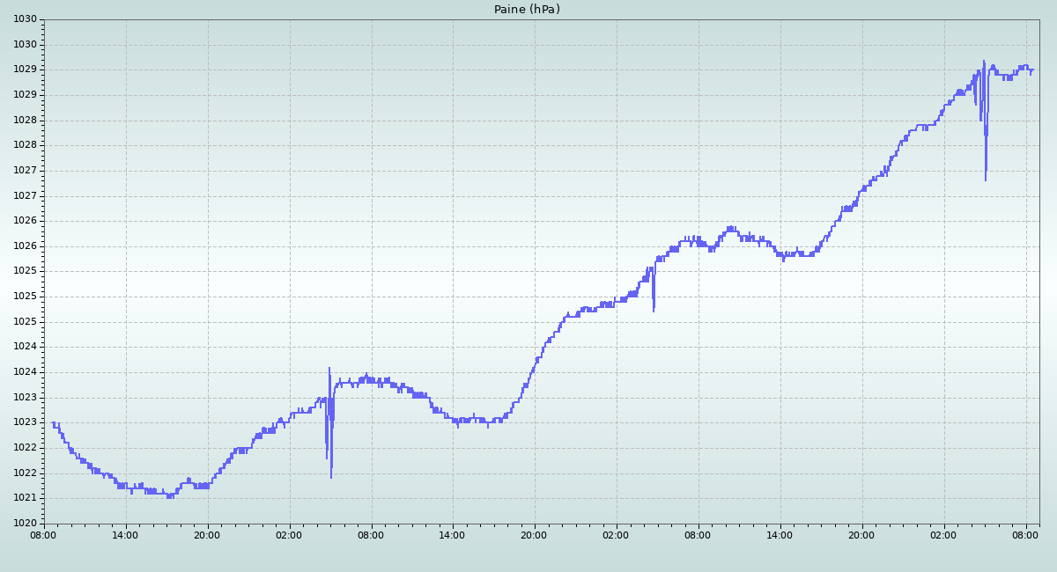Screen dimensions: 1057x572
Task: Click bottom of the first spike dropping below 1022
Action: pyautogui.click(x=331, y=478)
